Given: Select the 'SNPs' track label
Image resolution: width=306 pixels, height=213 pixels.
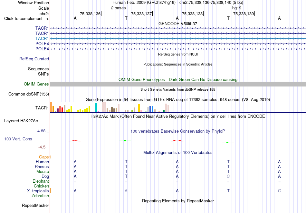Looking at the screenshot, I should click(43, 74).
